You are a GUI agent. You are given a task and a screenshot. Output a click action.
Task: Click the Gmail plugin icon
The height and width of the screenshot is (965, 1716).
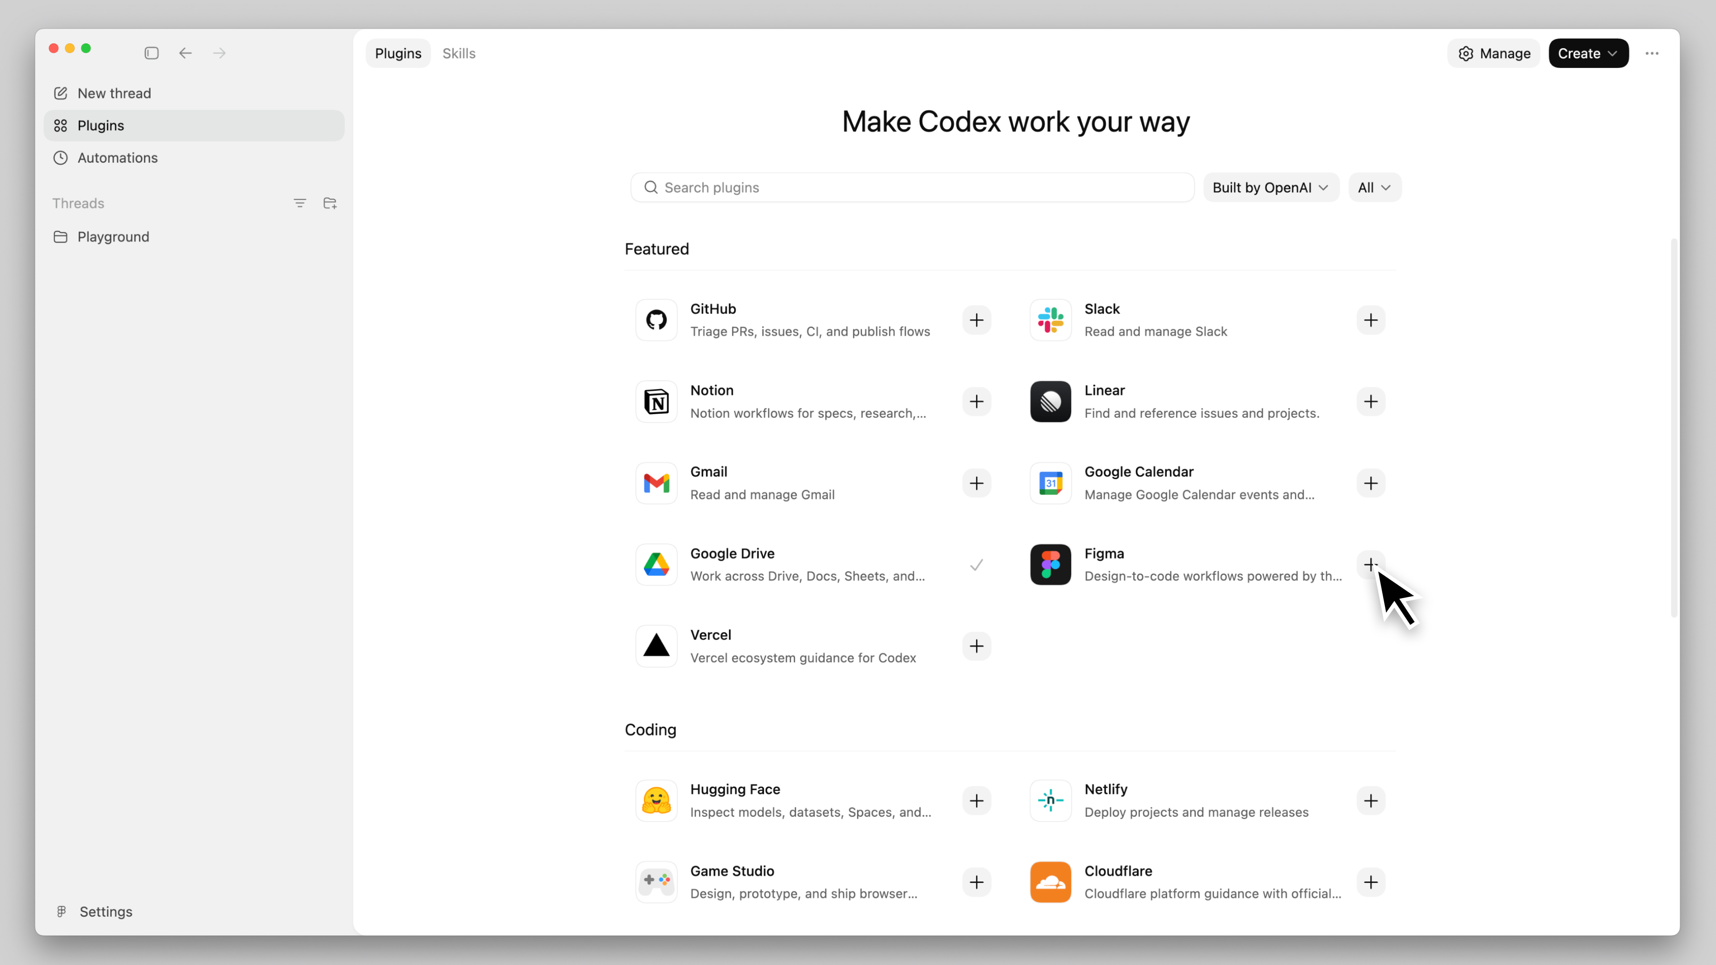coord(656,483)
